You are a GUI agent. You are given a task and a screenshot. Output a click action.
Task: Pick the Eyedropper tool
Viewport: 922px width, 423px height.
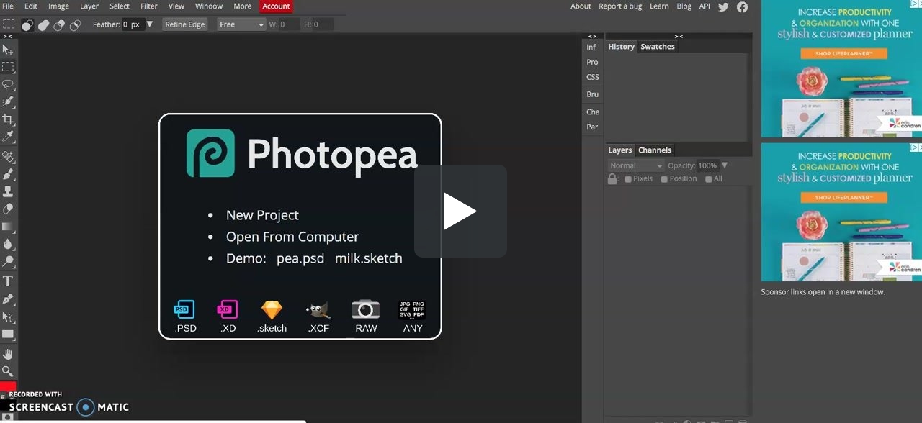click(8, 137)
